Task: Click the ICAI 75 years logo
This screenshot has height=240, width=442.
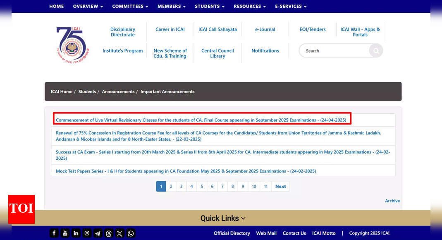Action: [x=73, y=45]
